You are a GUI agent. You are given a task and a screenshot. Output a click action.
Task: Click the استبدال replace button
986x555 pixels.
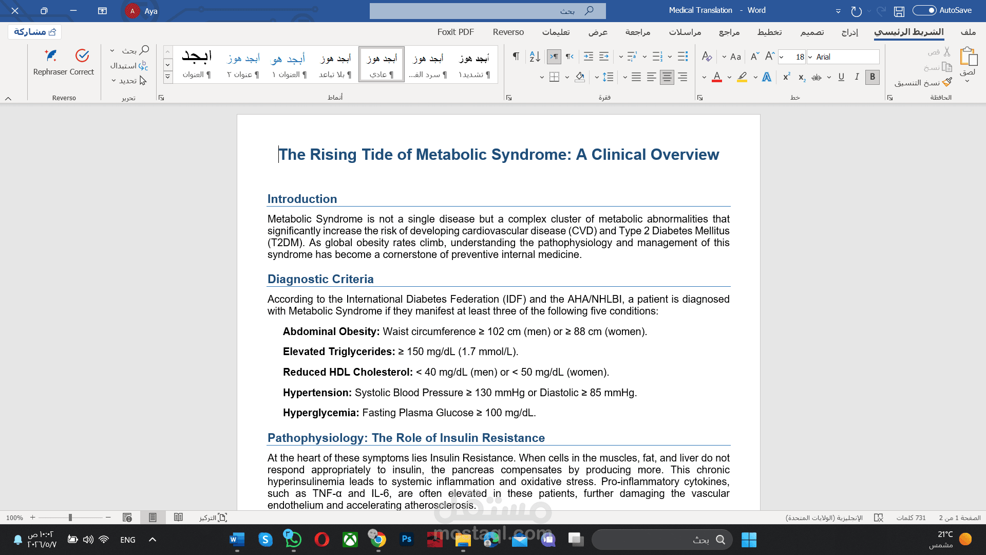point(129,66)
